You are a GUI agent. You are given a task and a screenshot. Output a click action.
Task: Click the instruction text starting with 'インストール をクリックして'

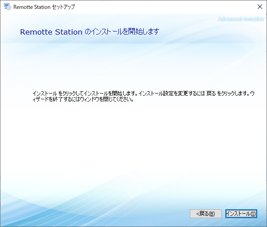[143, 96]
